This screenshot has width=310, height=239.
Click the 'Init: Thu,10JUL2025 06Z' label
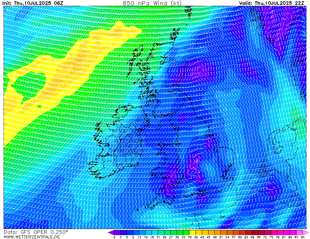click(33, 3)
